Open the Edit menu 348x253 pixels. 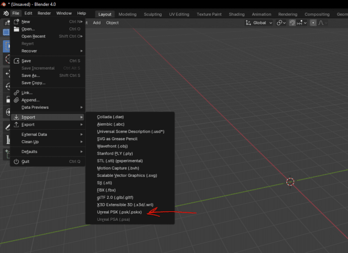(28, 13)
